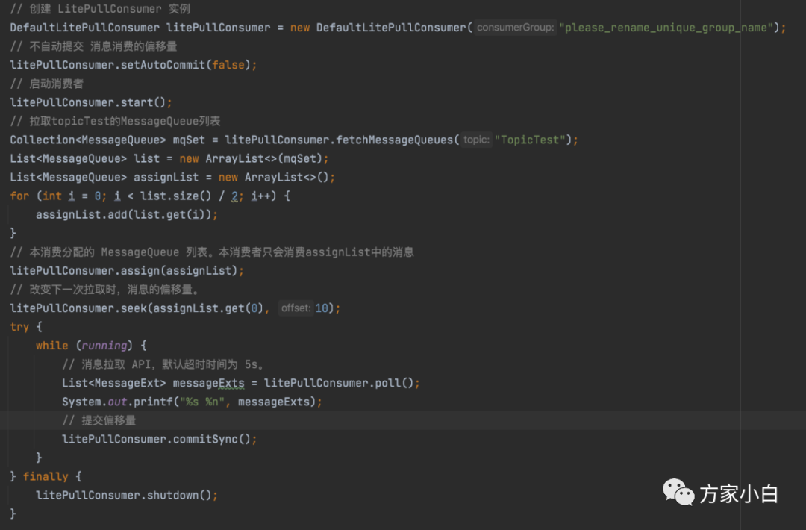Screen dimensions: 806x530
Task: Click new ArrayList<>(mqSet) expression
Action: [x=251, y=158]
